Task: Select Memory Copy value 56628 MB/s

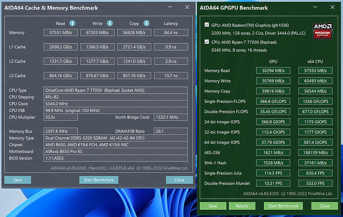Action: 134,32
